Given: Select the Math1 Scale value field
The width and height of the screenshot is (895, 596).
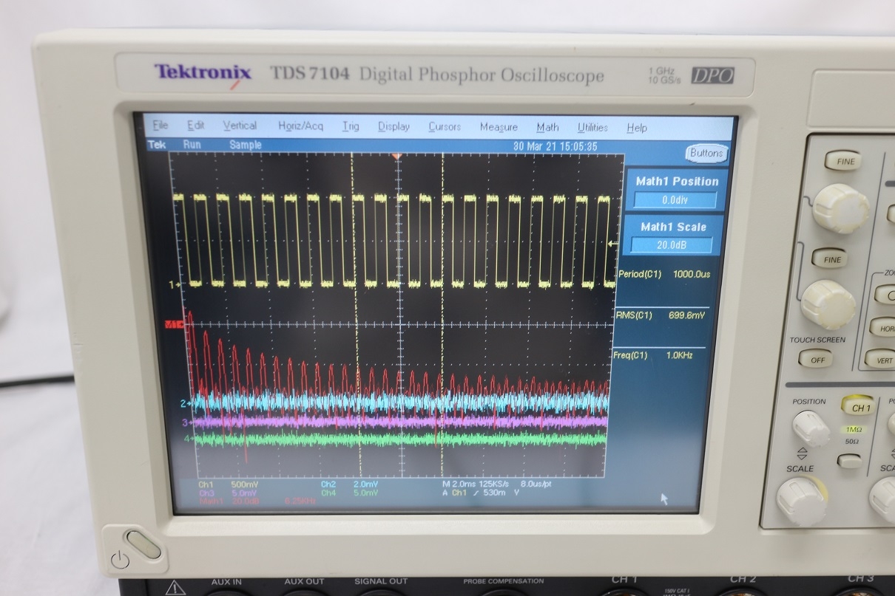Looking at the screenshot, I should click(x=672, y=245).
